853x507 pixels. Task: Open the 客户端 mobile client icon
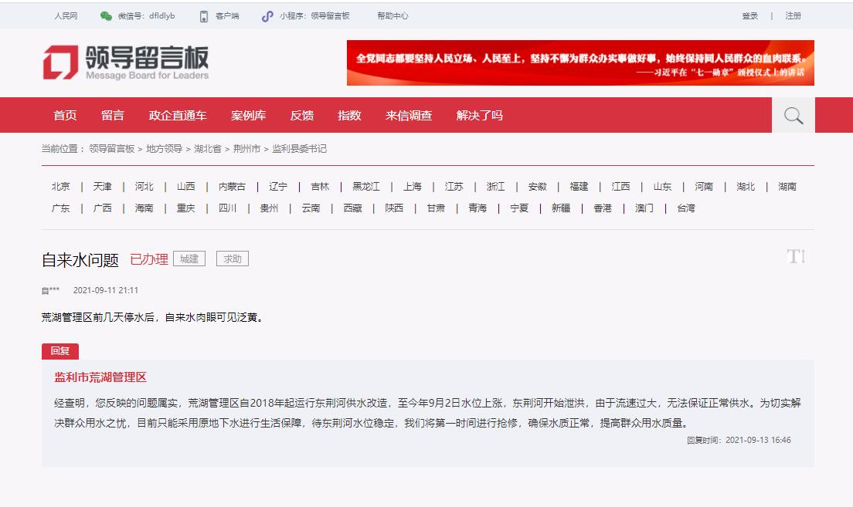pyautogui.click(x=204, y=16)
